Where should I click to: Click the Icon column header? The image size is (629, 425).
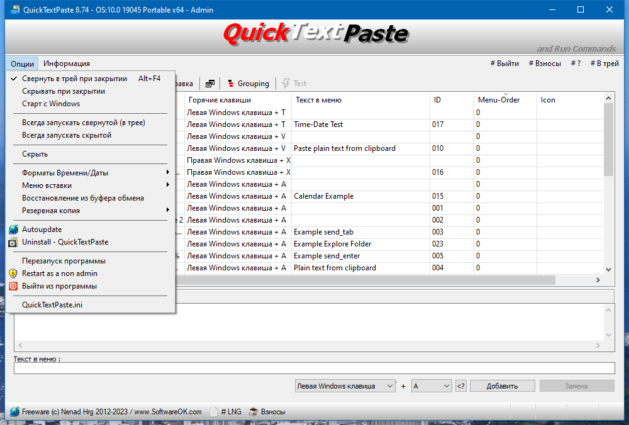pos(570,100)
